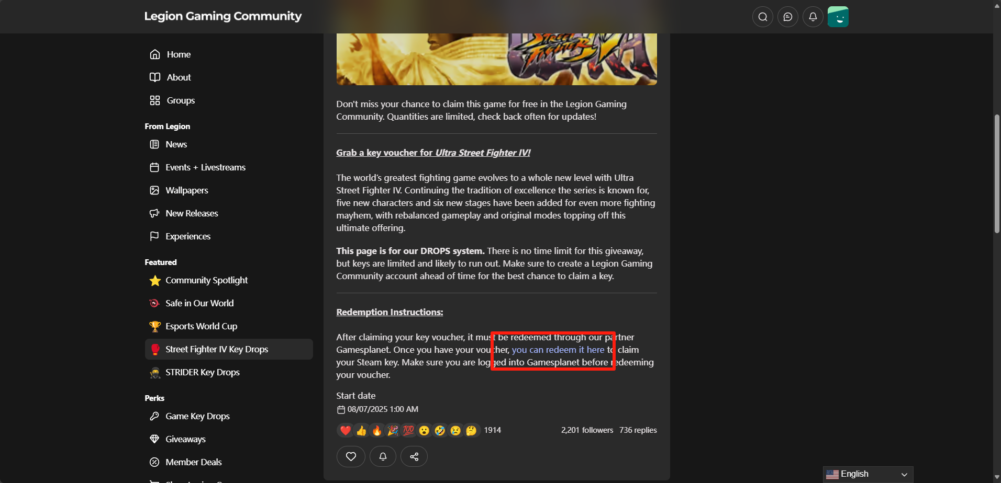Click the From Legion section heading
1001x483 pixels.
coord(168,126)
